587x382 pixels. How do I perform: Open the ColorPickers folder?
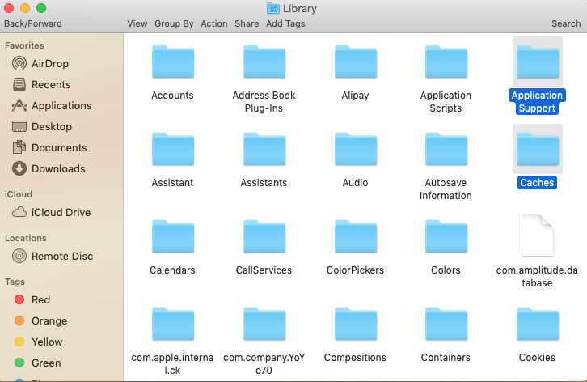point(355,237)
